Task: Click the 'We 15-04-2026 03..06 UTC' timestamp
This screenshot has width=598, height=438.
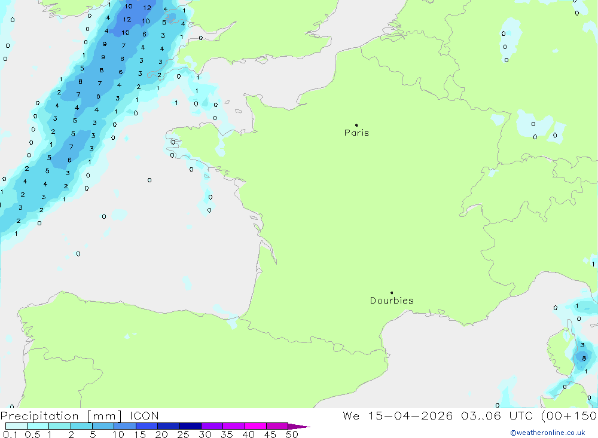Action: point(437,416)
